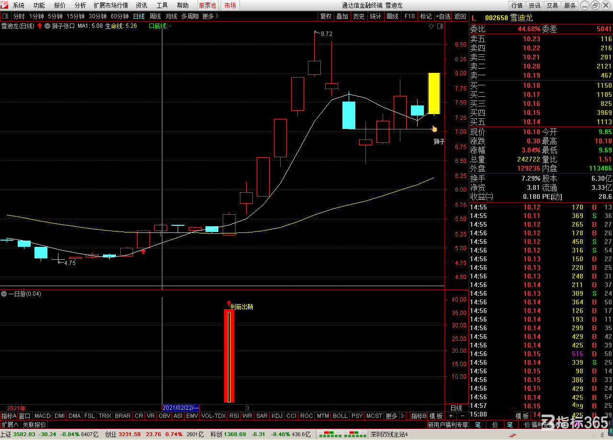Click the diamond icon at chart top-right
613x440 pixels.
tap(431, 26)
